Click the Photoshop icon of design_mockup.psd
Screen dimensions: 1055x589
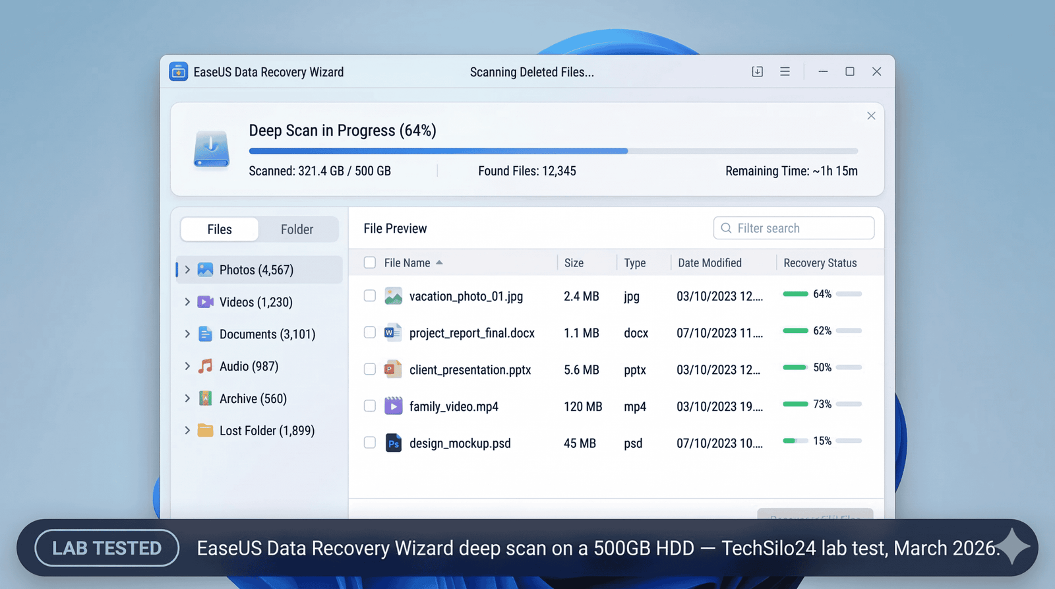pos(393,443)
